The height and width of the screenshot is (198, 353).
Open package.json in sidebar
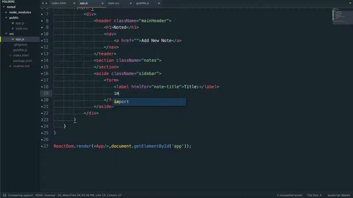tap(23, 61)
